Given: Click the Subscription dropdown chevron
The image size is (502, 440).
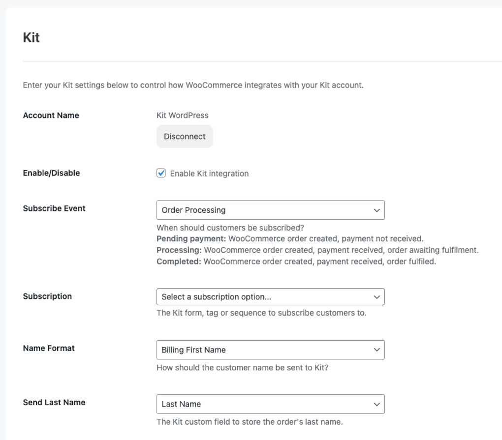Looking at the screenshot, I should (377, 296).
